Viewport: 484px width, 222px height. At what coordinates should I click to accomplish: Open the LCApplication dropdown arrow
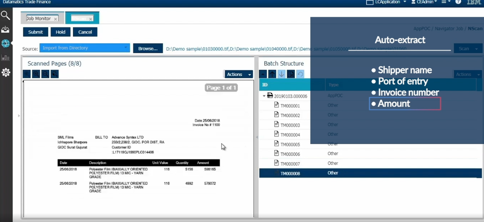[405, 2]
